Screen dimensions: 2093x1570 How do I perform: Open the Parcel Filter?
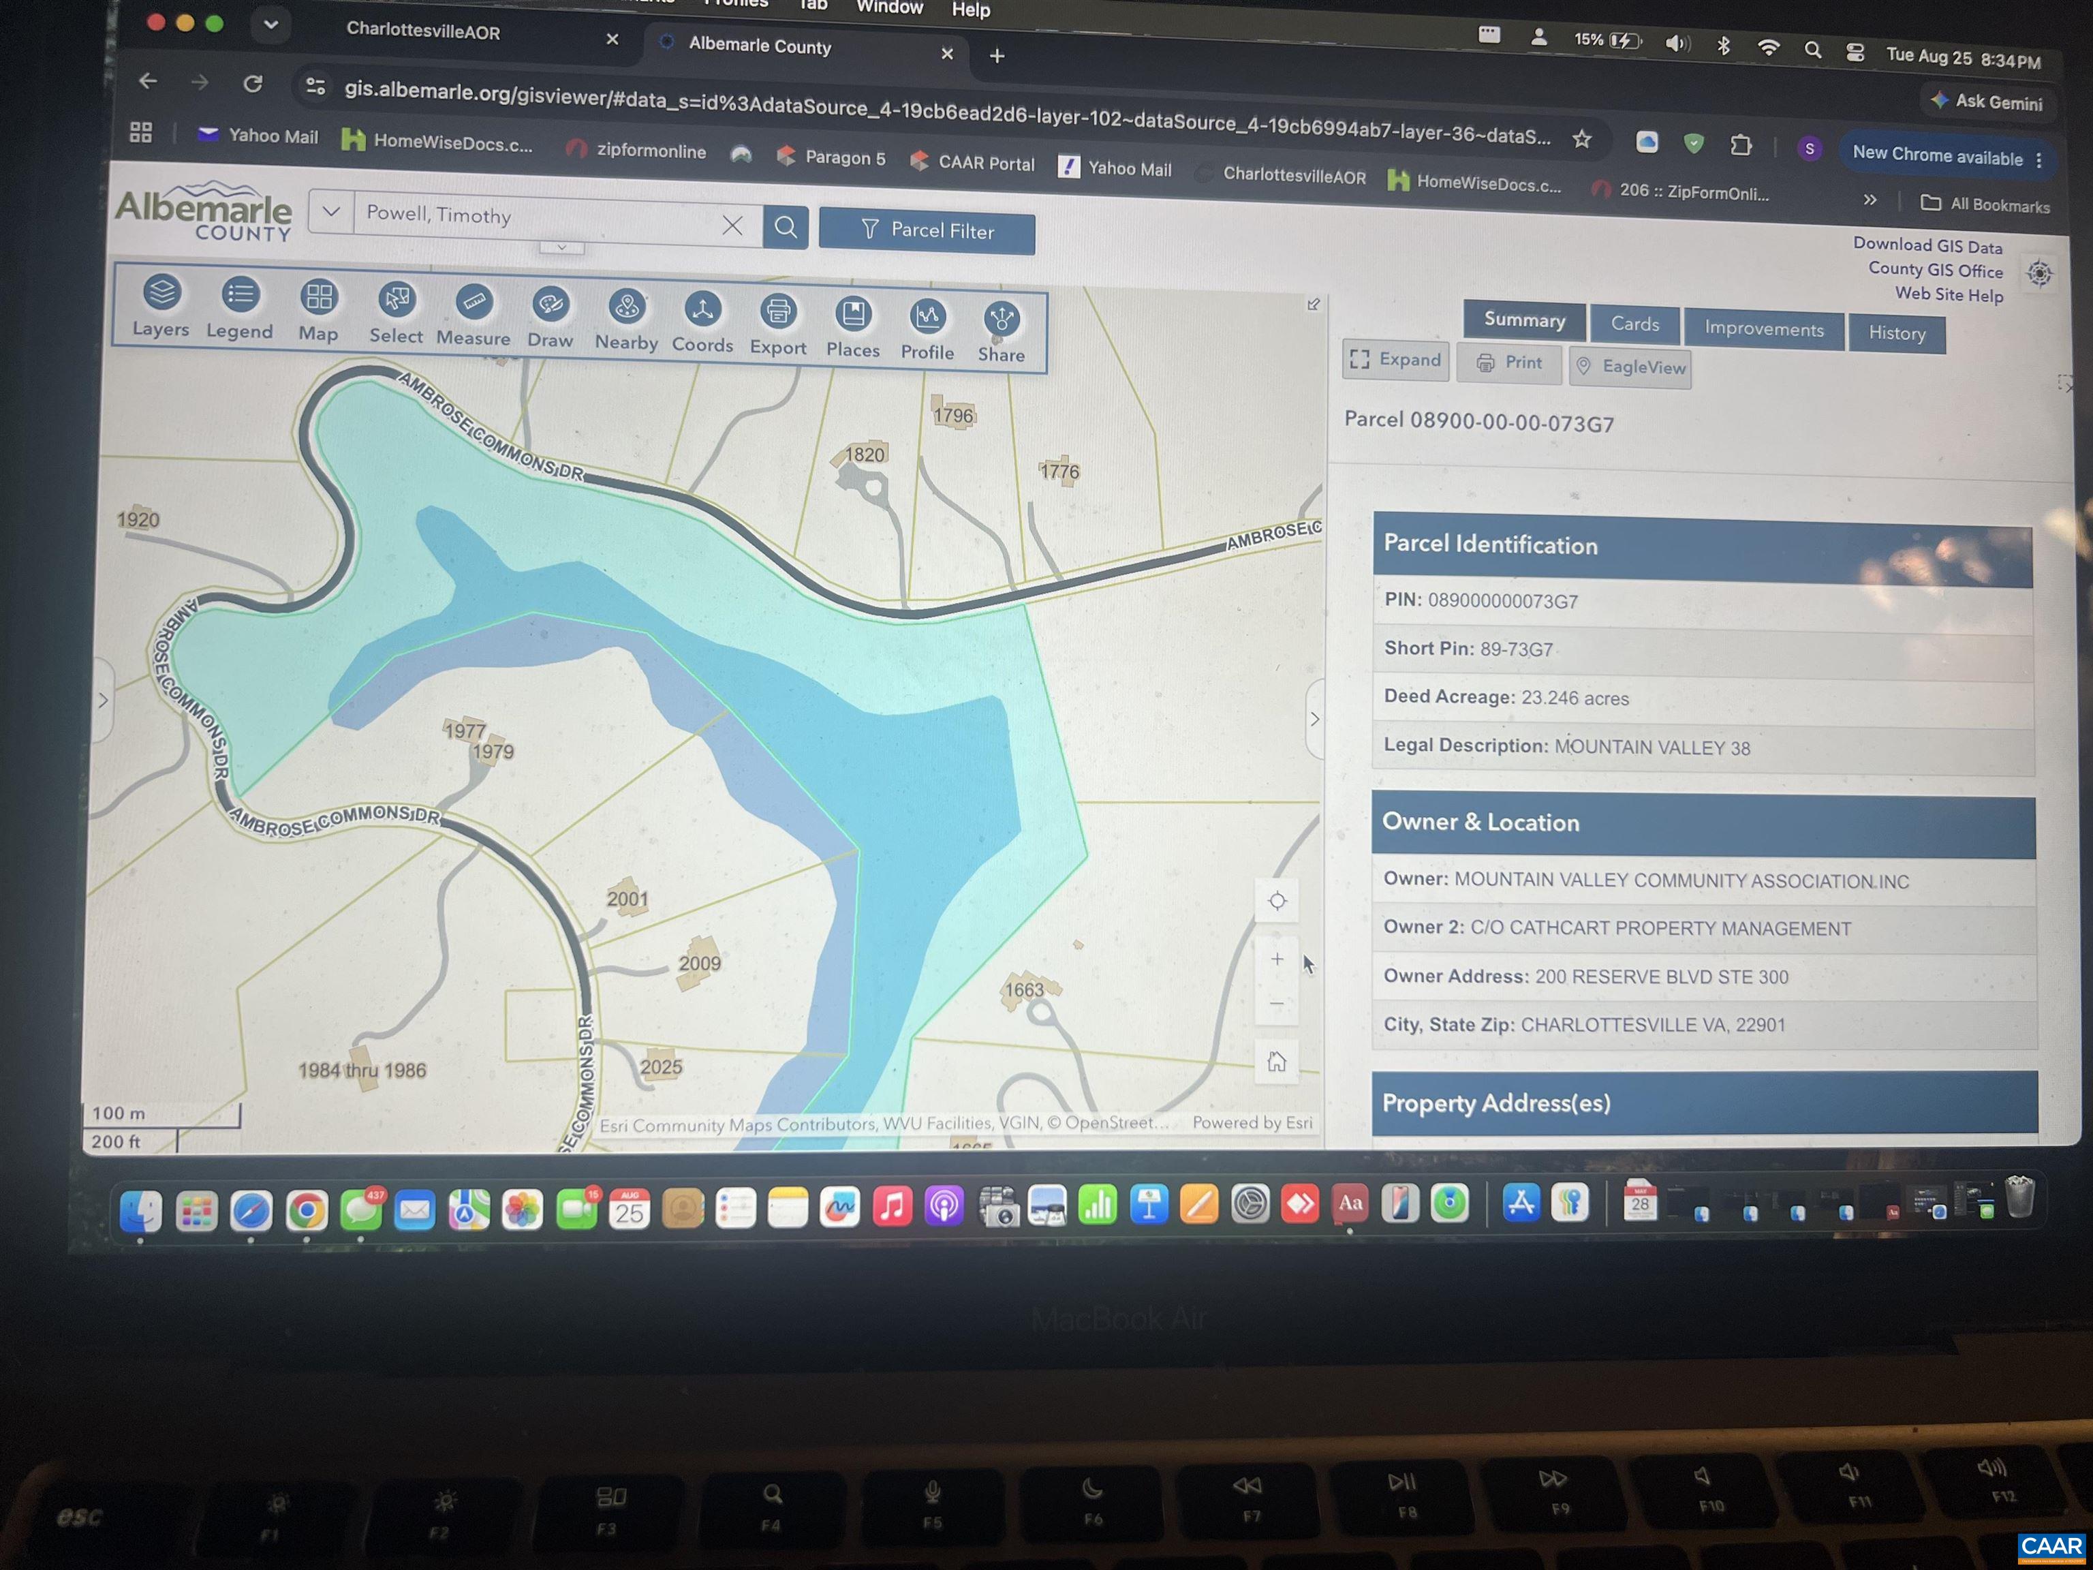click(x=927, y=231)
